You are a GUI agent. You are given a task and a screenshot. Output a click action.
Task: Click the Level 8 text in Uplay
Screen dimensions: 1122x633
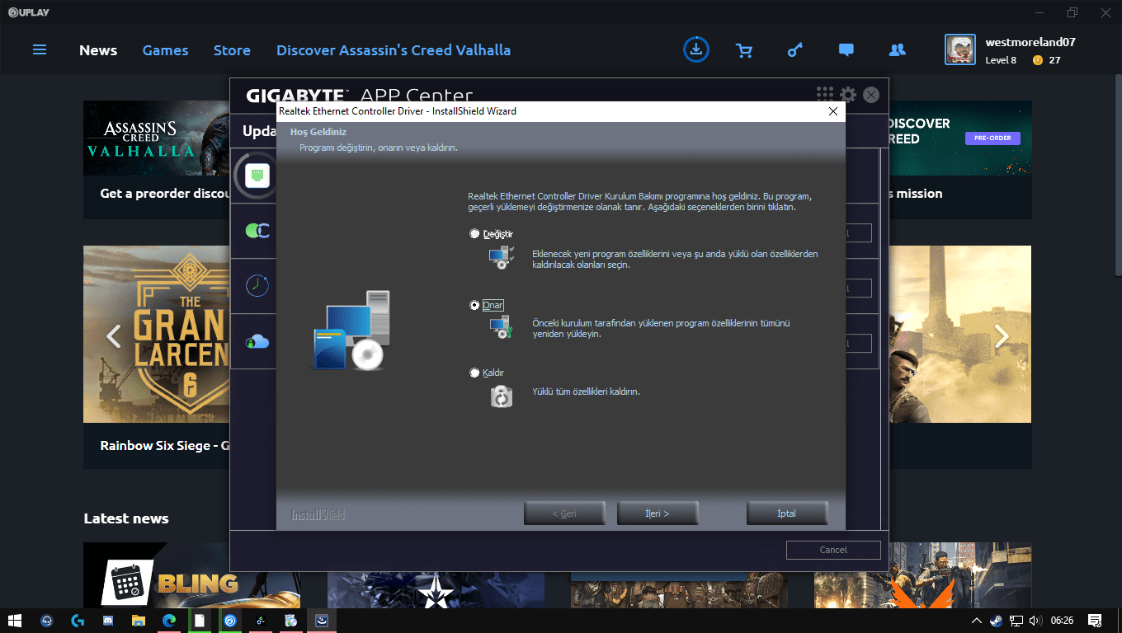[1001, 60]
